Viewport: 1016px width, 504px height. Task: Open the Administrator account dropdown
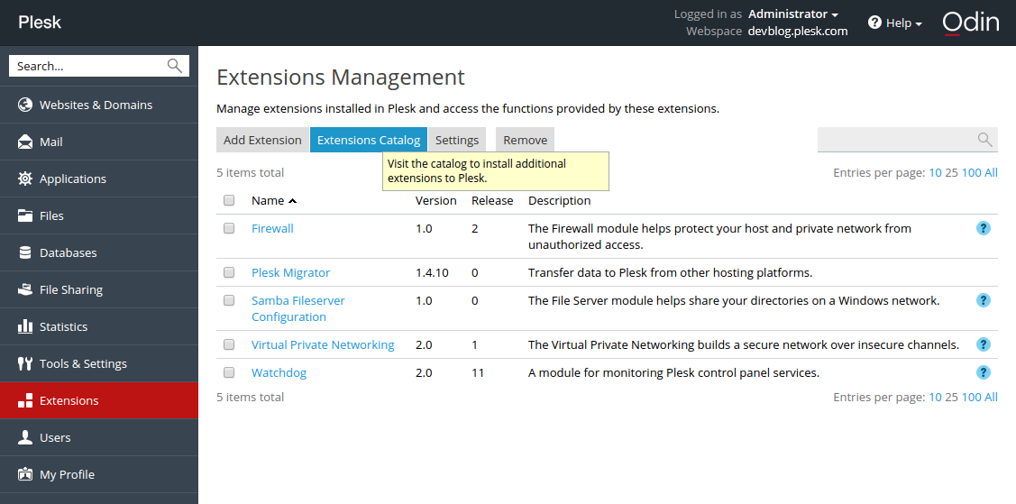[x=792, y=14]
